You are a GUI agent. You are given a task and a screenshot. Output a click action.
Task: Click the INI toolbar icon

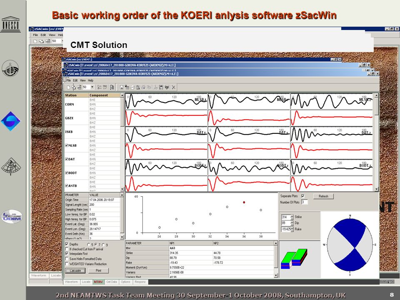105,87
